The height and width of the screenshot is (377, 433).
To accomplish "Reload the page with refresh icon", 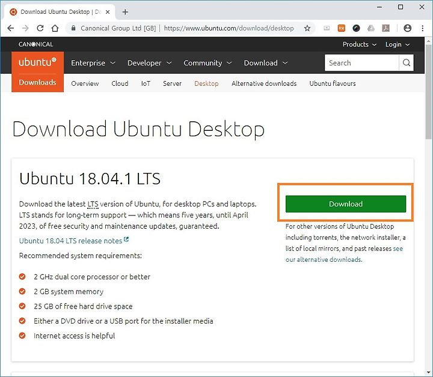I will click(x=40, y=28).
